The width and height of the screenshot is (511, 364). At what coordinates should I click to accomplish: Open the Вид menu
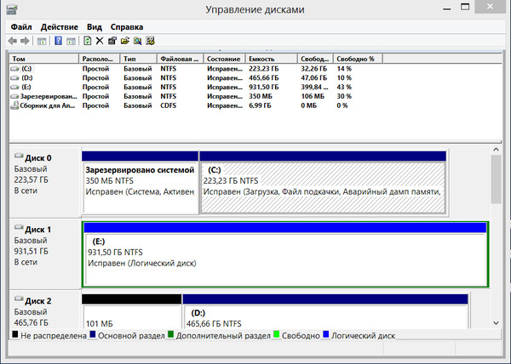point(95,27)
